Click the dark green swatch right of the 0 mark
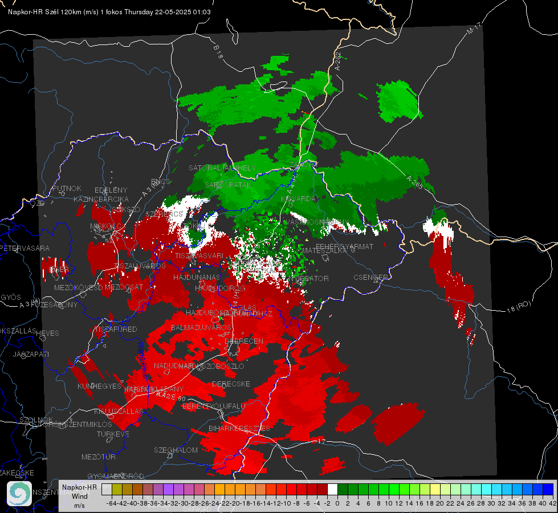This screenshot has width=558, height=513. [343, 489]
